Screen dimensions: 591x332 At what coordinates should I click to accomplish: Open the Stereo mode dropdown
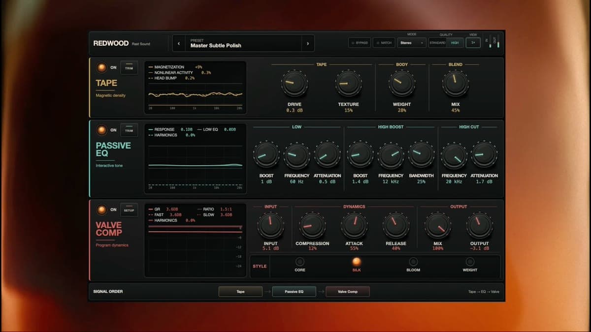(x=412, y=43)
